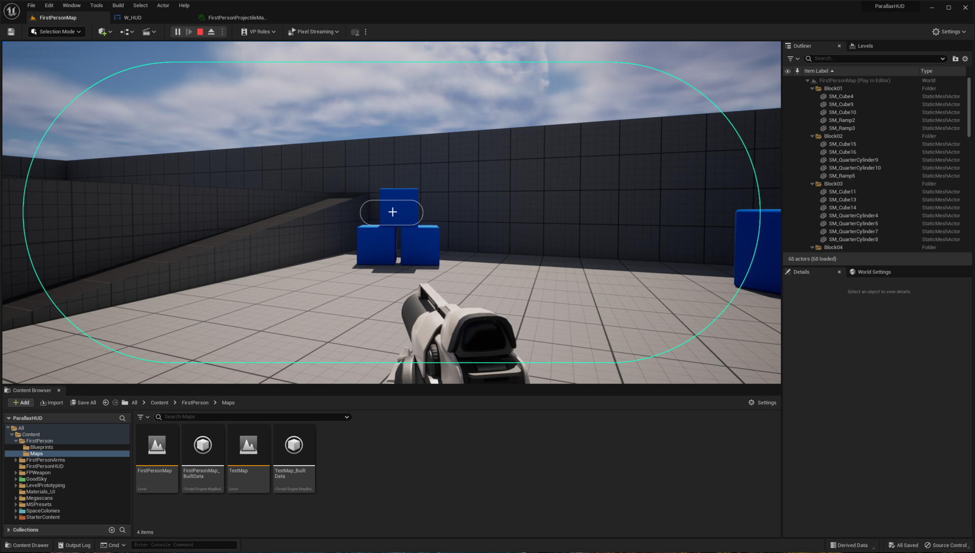The image size is (975, 553).
Task: Pin the Item Label column header pin icon
Action: 797,71
